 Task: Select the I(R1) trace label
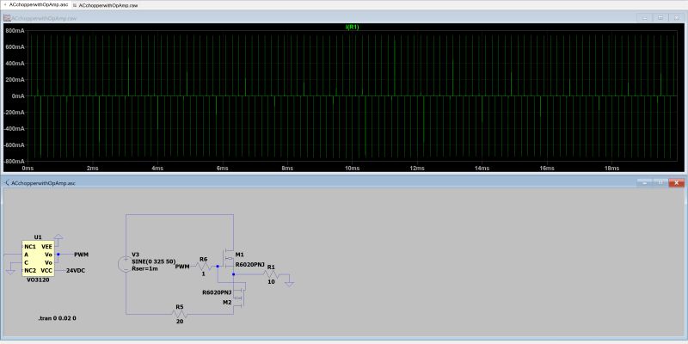(353, 28)
